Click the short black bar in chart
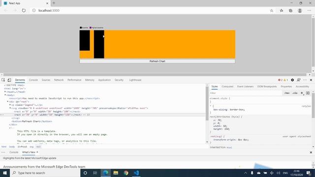 [85, 40]
